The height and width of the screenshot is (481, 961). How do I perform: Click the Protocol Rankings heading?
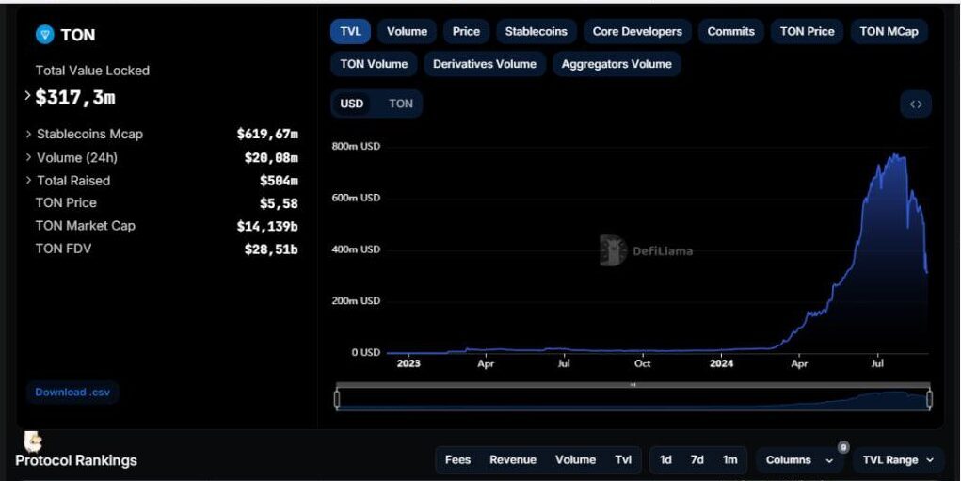coord(76,460)
